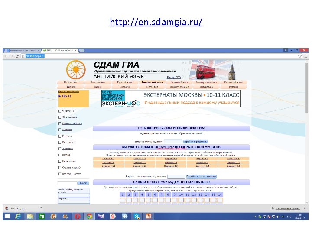Open Вариант 15 training test
312x234 pixels.
pyautogui.click(x=234, y=166)
